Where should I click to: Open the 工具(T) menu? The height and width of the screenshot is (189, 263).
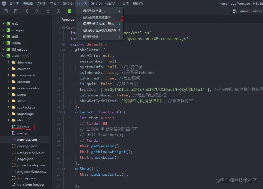coord(124,4)
